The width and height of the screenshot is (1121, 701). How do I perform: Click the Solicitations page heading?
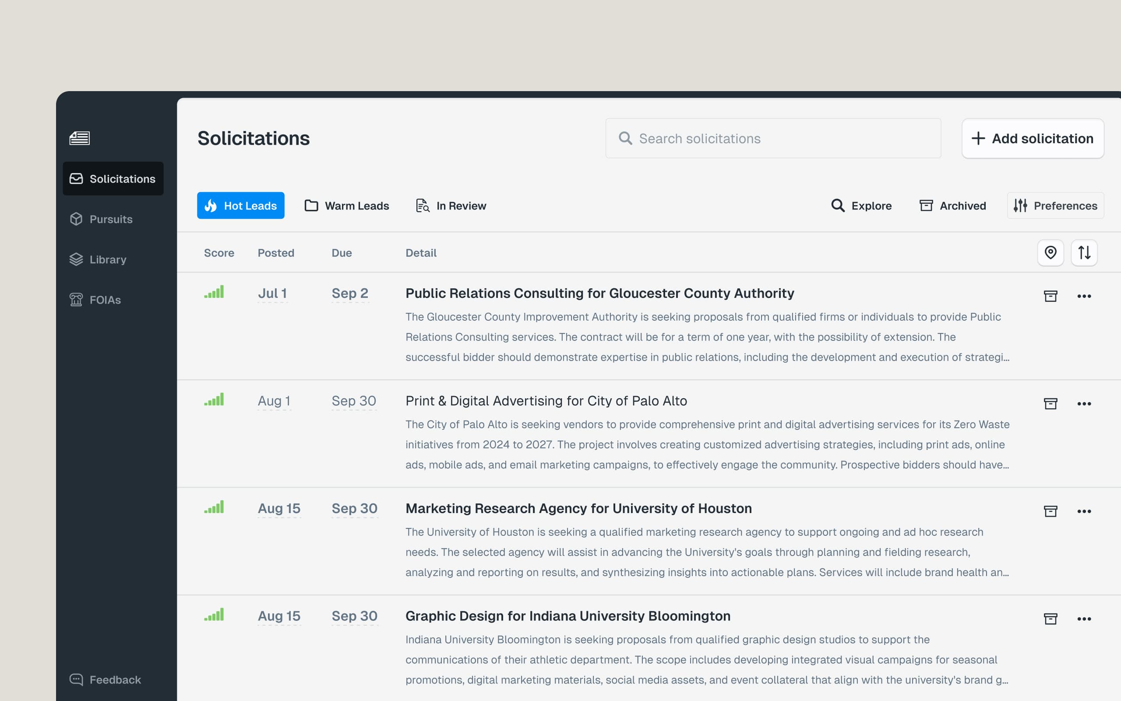254,138
